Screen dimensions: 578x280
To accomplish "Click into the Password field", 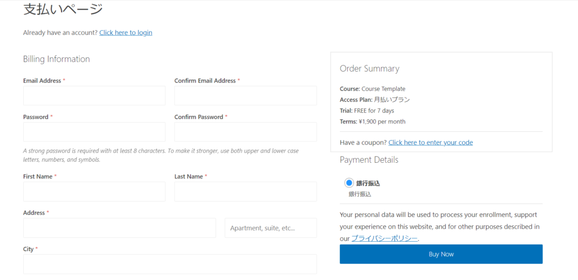I will tap(94, 132).
